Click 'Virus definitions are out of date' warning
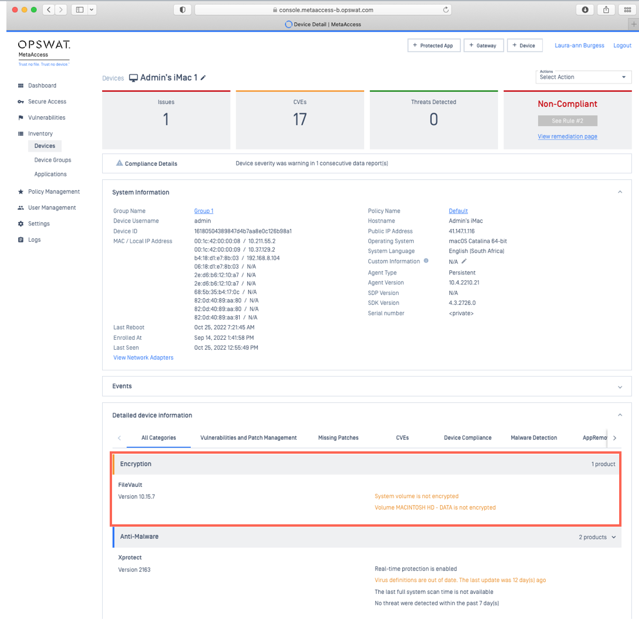The image size is (639, 630). [x=460, y=580]
